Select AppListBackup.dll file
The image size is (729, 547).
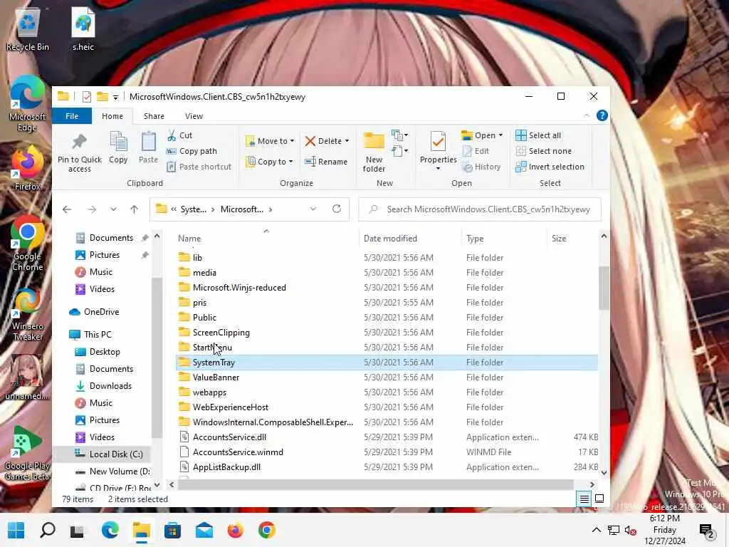point(226,467)
